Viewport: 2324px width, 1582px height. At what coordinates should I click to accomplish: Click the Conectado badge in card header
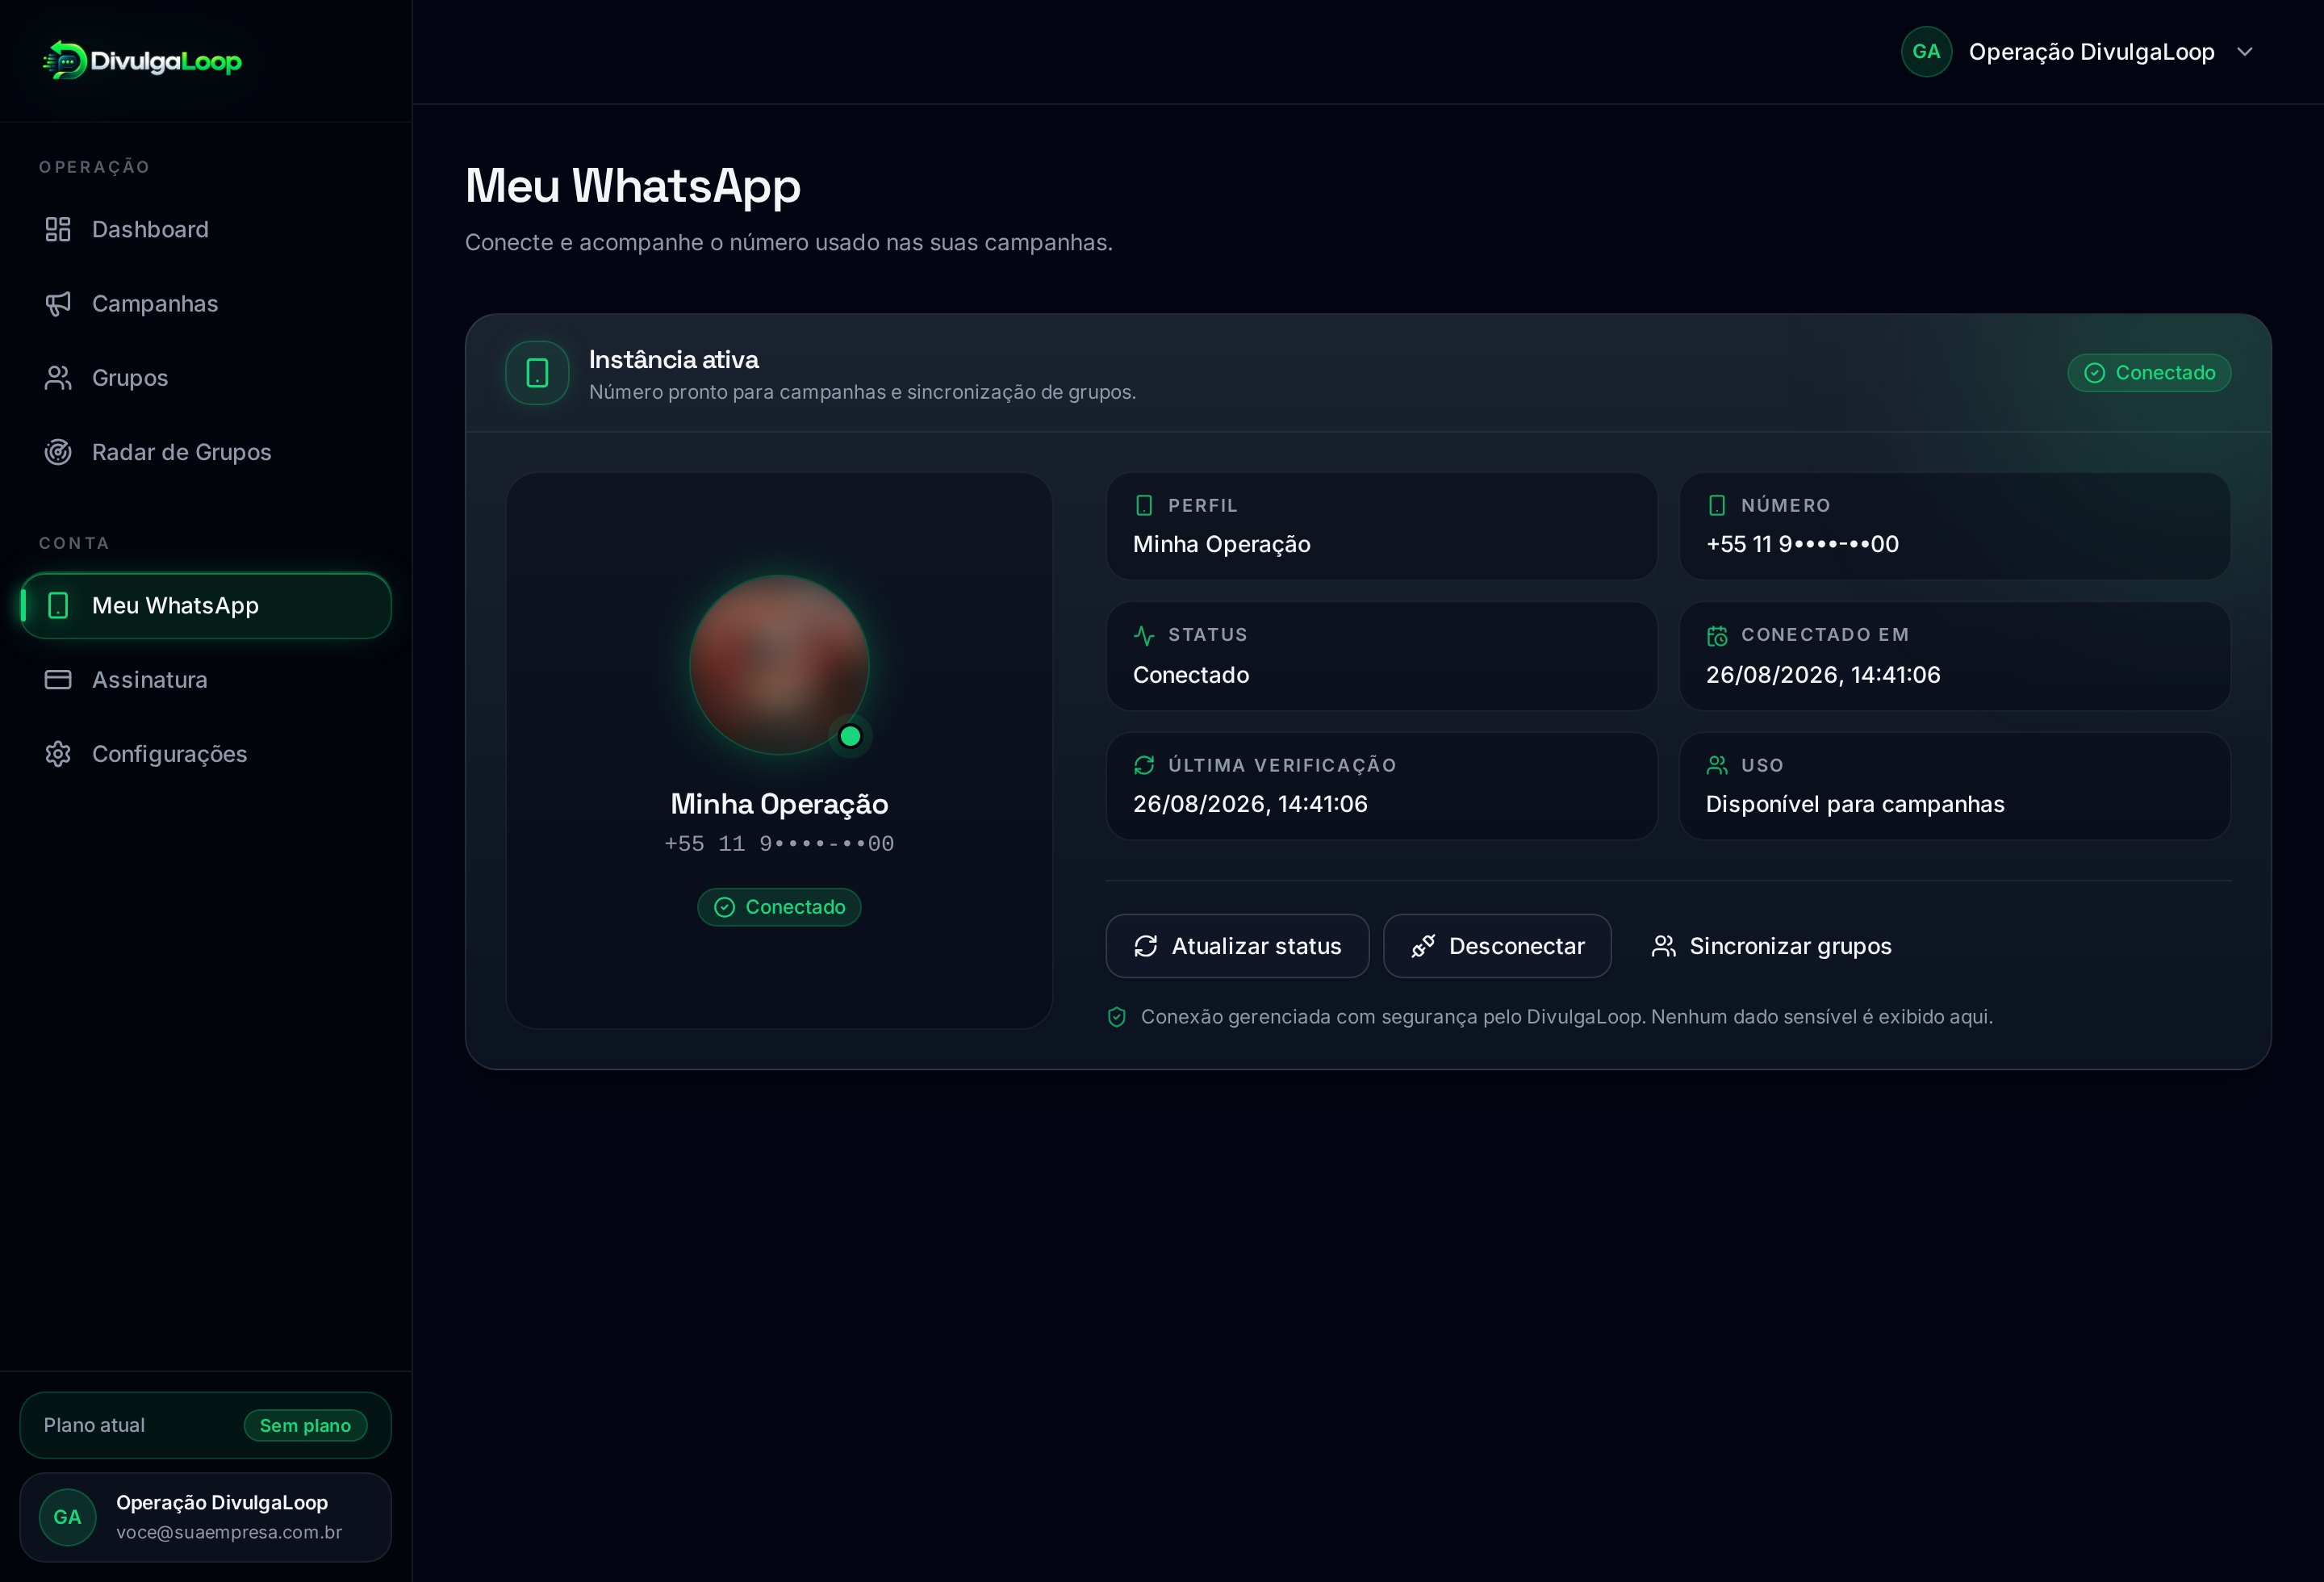click(2149, 373)
